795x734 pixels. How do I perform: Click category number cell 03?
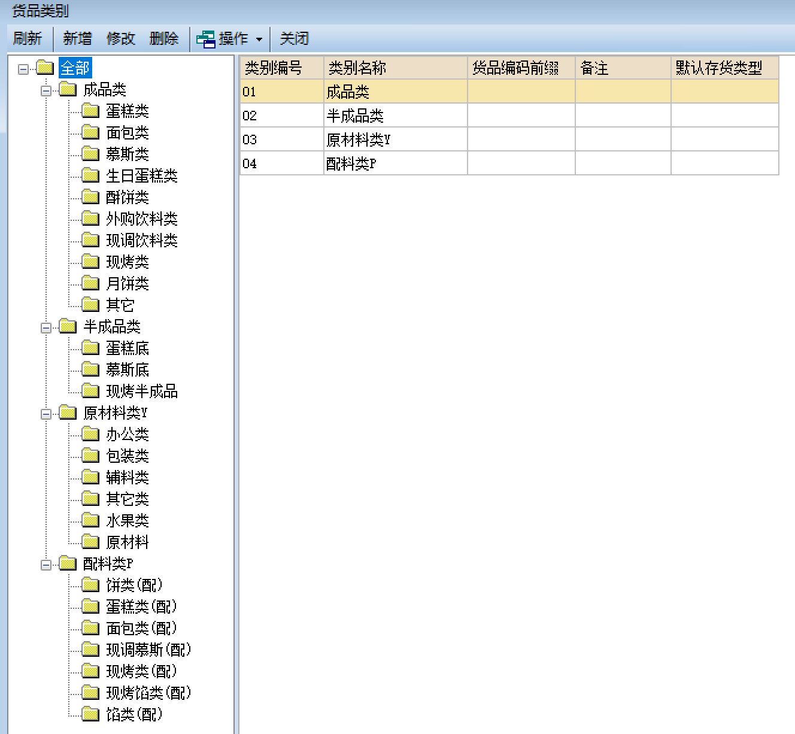(x=282, y=139)
